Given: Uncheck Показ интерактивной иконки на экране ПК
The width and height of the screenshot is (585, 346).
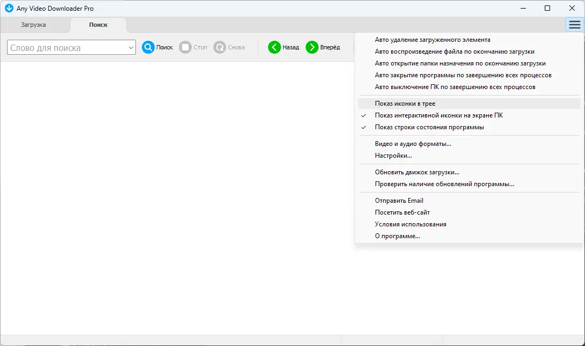Looking at the screenshot, I should point(470,115).
